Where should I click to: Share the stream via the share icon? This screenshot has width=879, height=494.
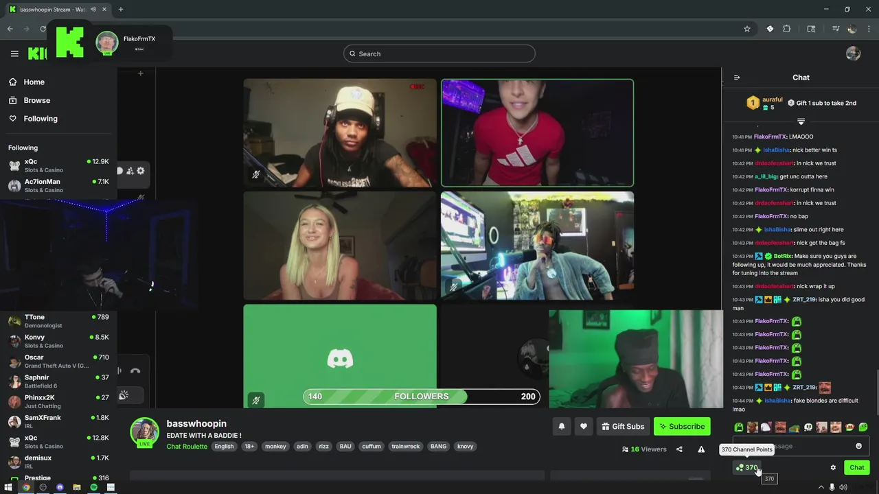point(679,449)
